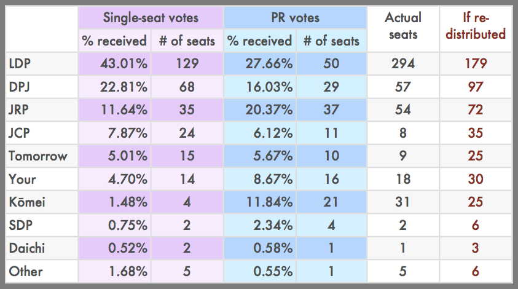The image size is (518, 289).
Task: Select the 22.81% DPJ single-seat cell
Action: tap(114, 87)
